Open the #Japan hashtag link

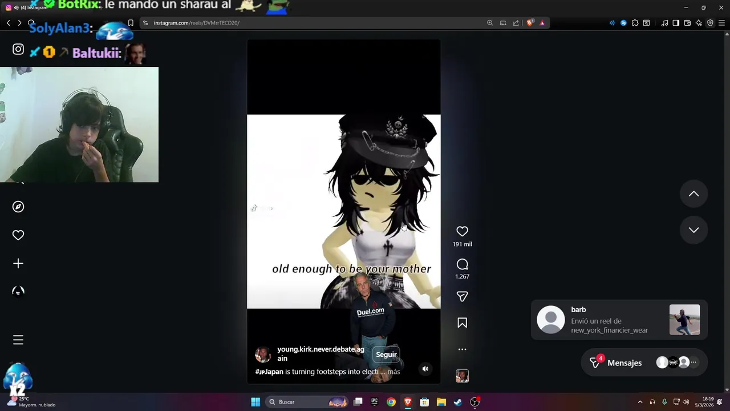(269, 372)
